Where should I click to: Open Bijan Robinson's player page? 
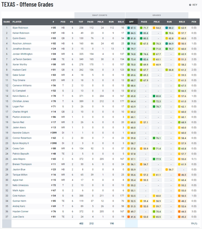tap(21, 28)
